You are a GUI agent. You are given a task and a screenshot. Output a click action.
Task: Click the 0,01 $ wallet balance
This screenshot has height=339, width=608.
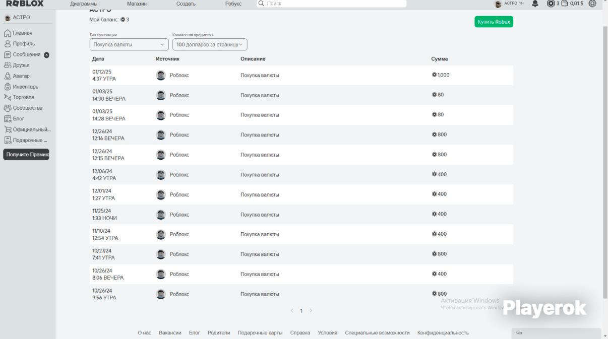573,4
